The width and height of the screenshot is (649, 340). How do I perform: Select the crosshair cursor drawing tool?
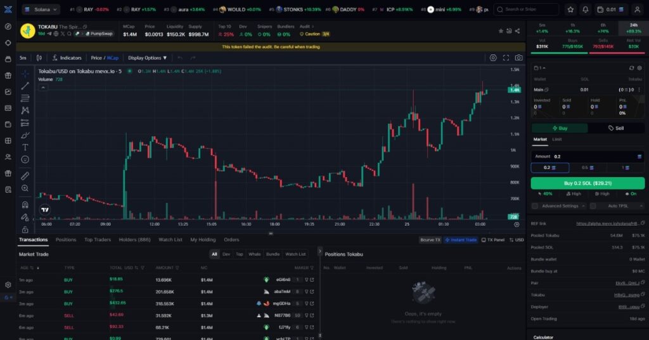[x=25, y=74]
